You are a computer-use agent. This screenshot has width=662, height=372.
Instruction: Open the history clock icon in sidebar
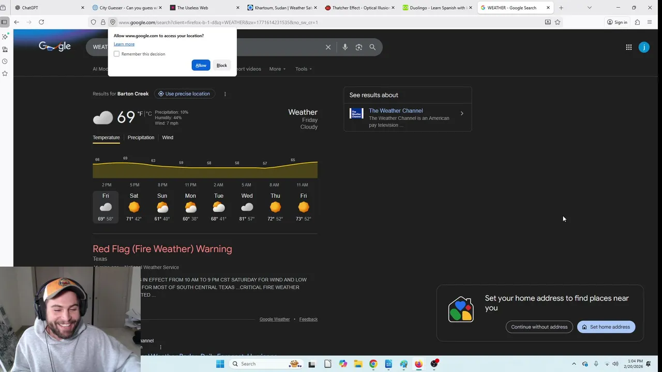(x=5, y=61)
